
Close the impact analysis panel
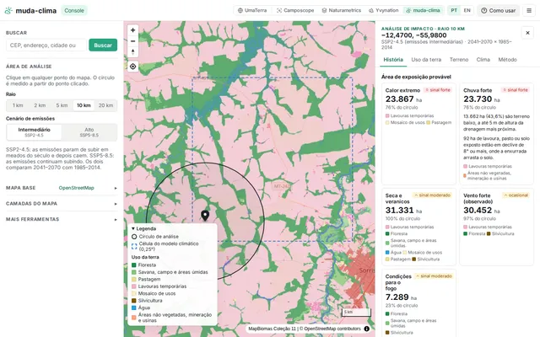click(527, 33)
